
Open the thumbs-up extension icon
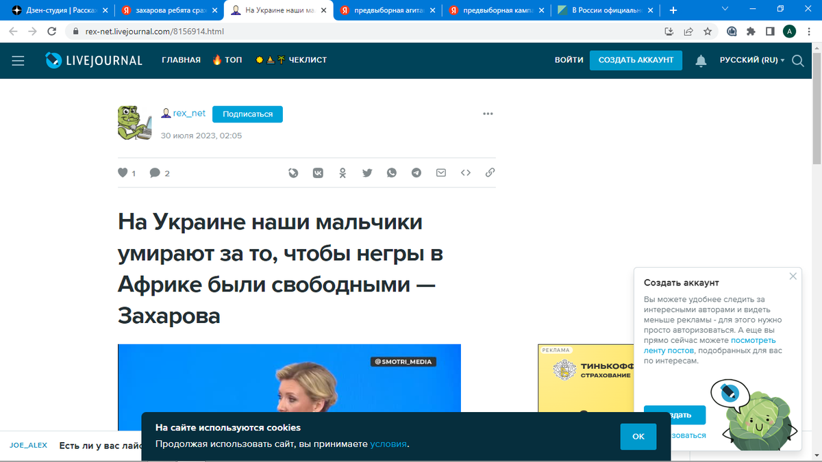(x=732, y=31)
